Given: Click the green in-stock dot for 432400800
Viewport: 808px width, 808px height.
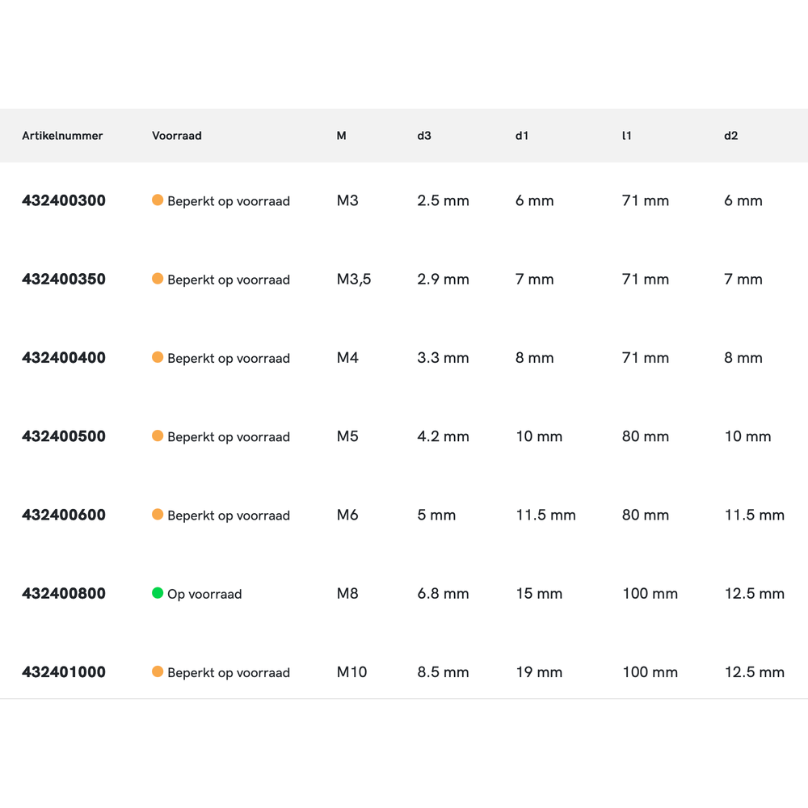Looking at the screenshot, I should pyautogui.click(x=158, y=593).
